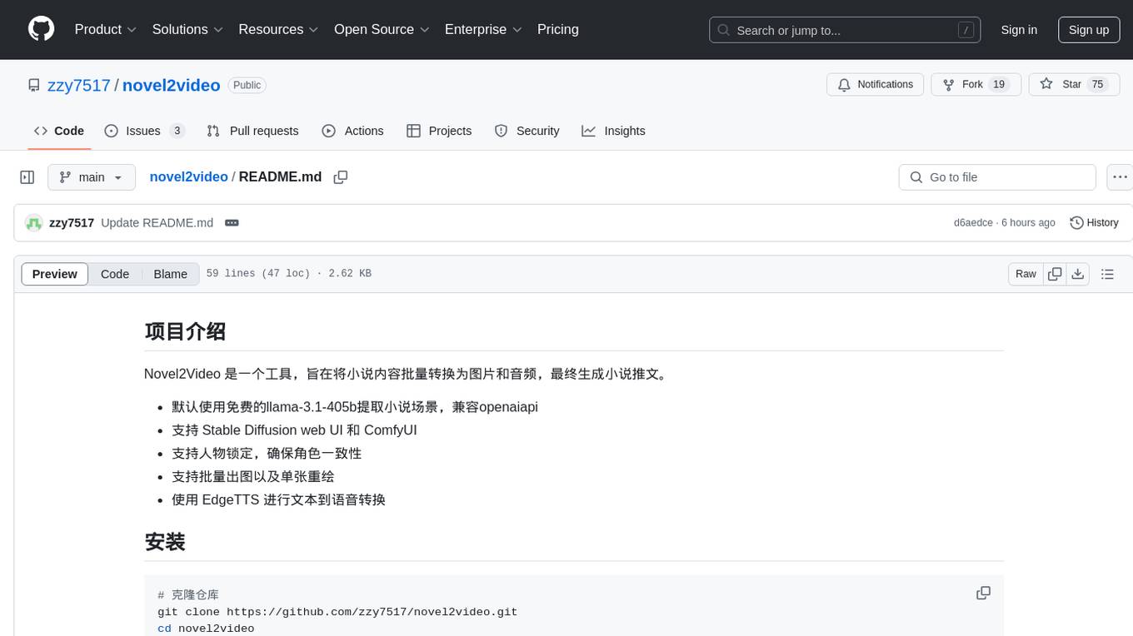Viewport: 1133px width, 636px height.
Task: Open the zzy7517 owner profile link
Action: 79,85
